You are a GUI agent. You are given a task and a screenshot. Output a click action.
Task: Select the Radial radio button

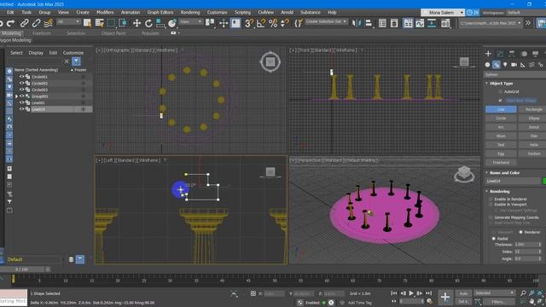tap(493, 239)
